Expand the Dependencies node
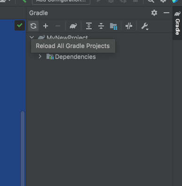This screenshot has height=186, width=182. [40, 57]
